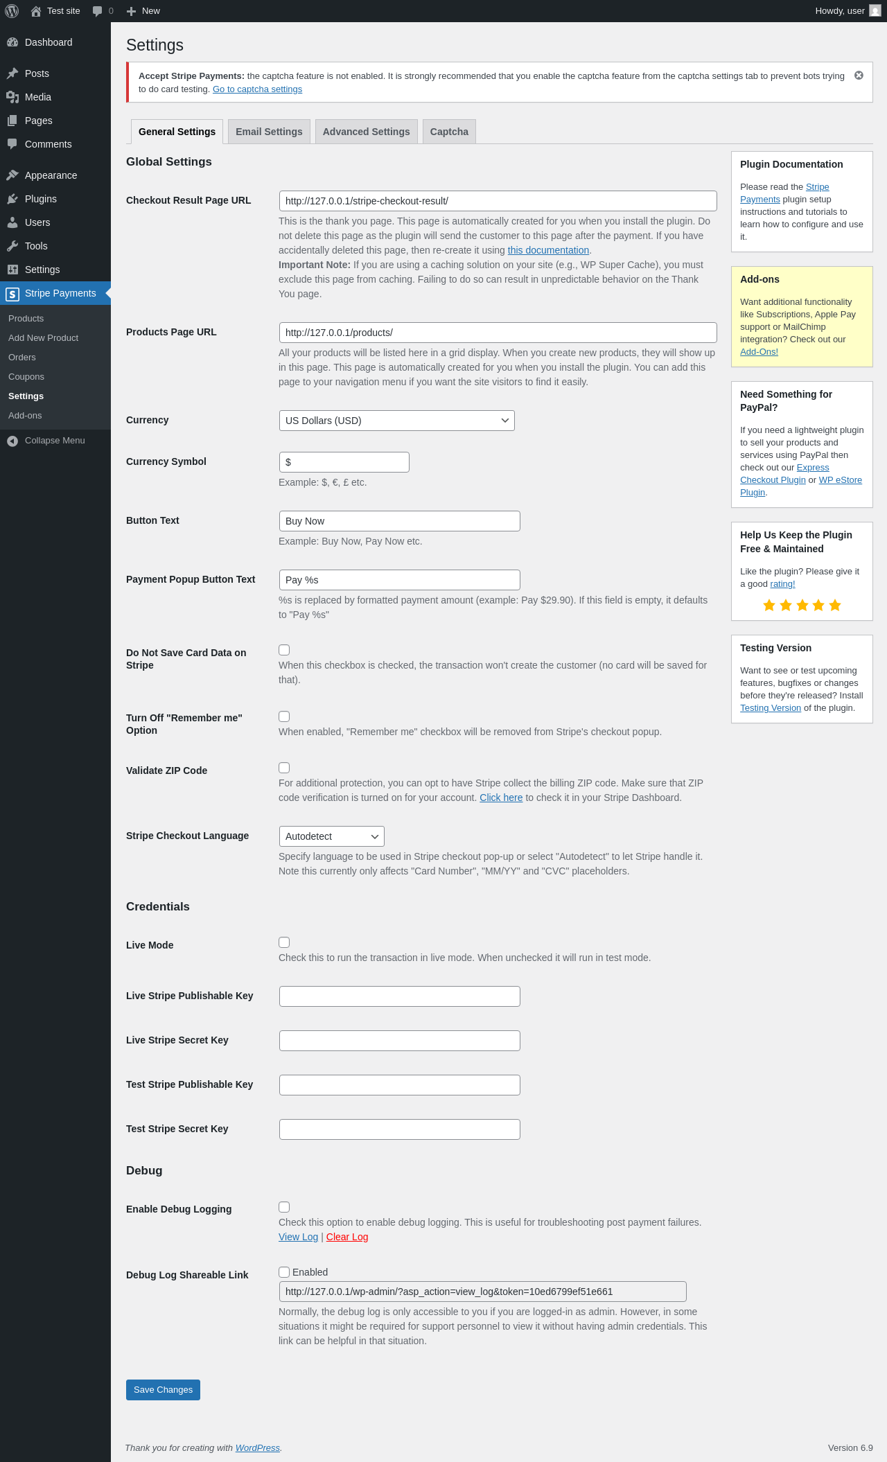The width and height of the screenshot is (887, 1462).
Task: Enable the Live Mode checkbox
Action: [284, 942]
